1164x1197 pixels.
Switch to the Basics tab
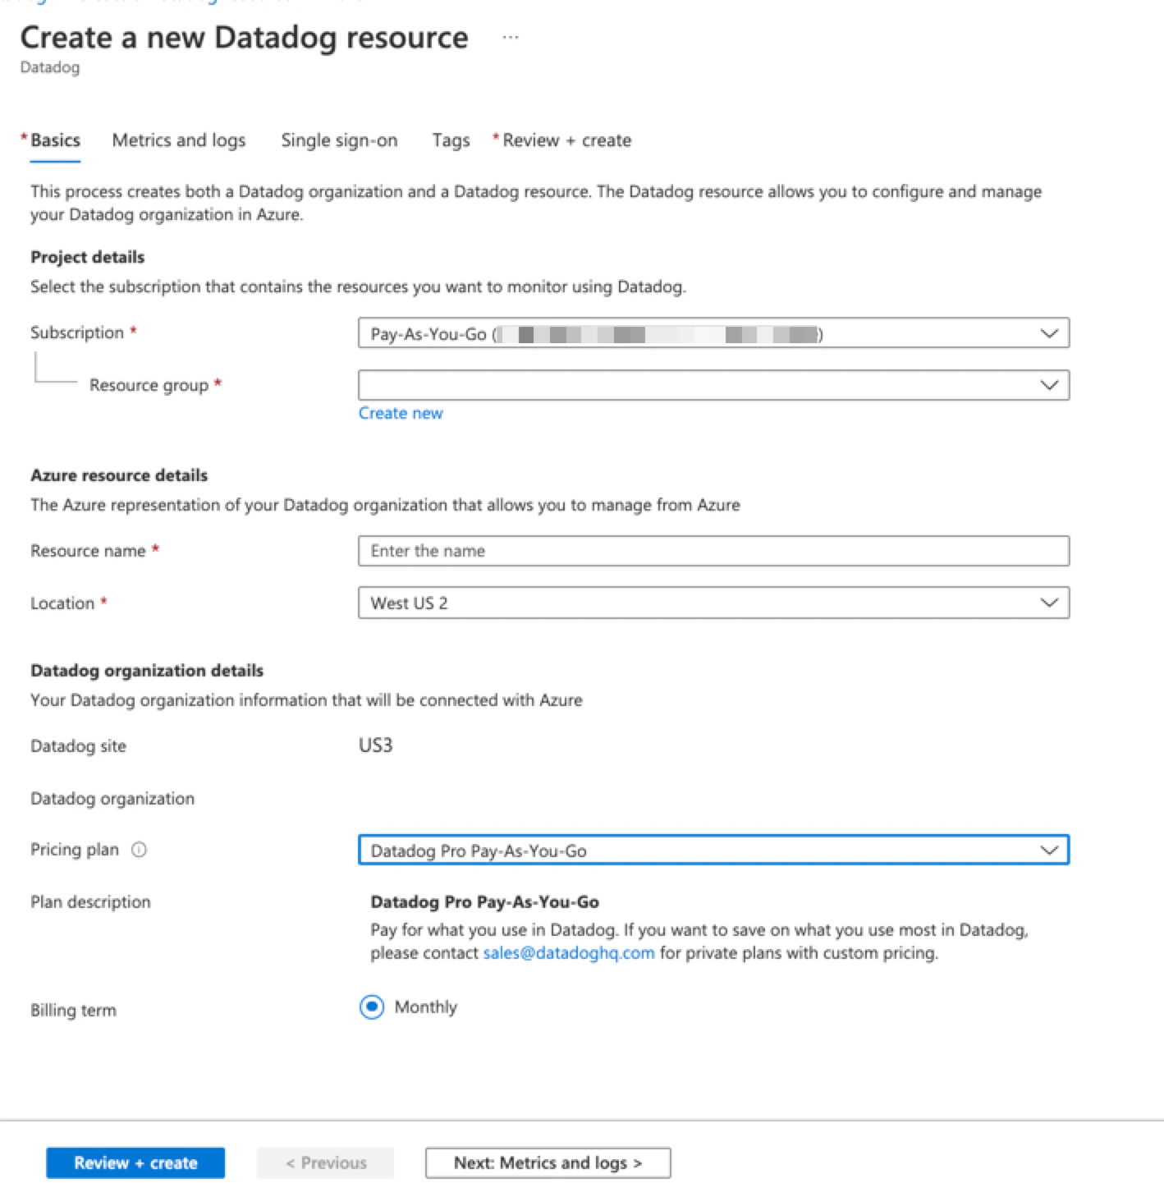(55, 140)
